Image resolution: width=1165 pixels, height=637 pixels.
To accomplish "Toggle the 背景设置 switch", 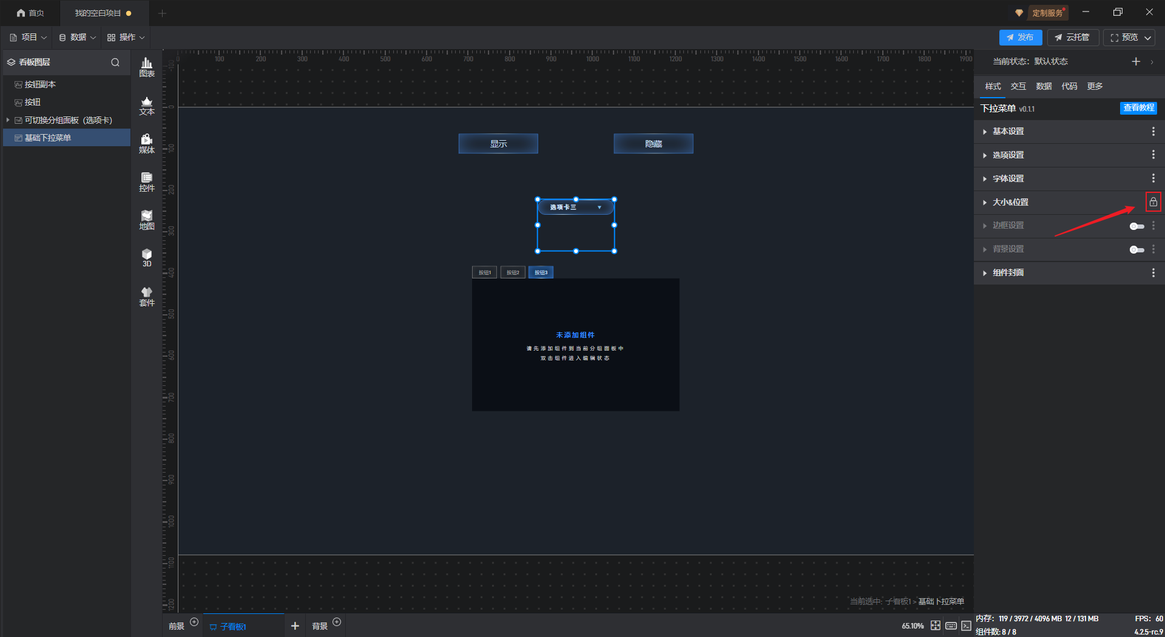I will [1136, 249].
